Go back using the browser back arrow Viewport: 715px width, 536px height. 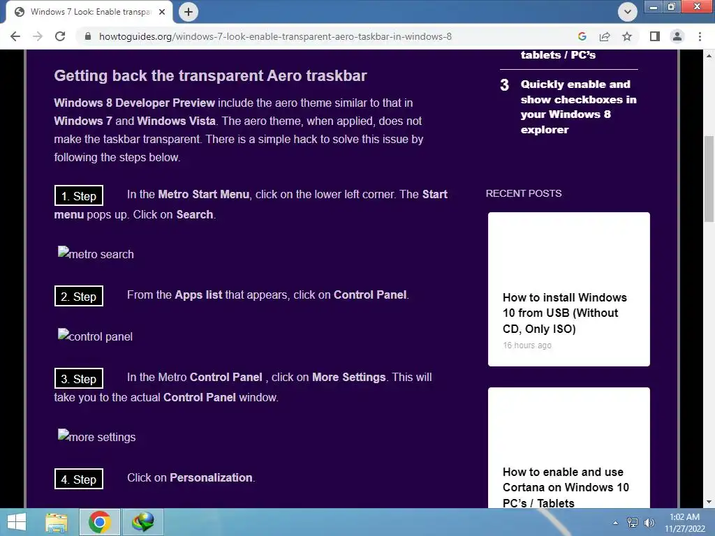tap(15, 36)
